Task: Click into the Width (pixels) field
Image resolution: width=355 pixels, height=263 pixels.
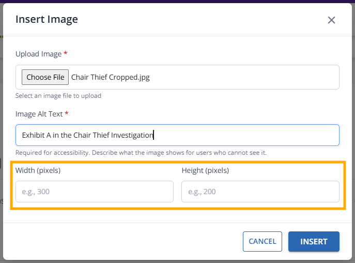Action: click(95, 192)
